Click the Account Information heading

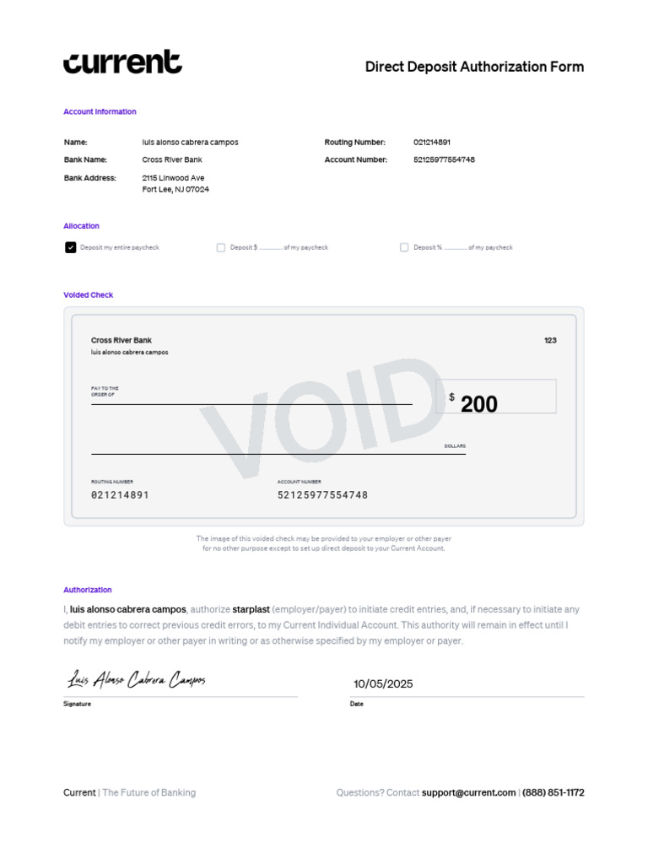tap(100, 111)
